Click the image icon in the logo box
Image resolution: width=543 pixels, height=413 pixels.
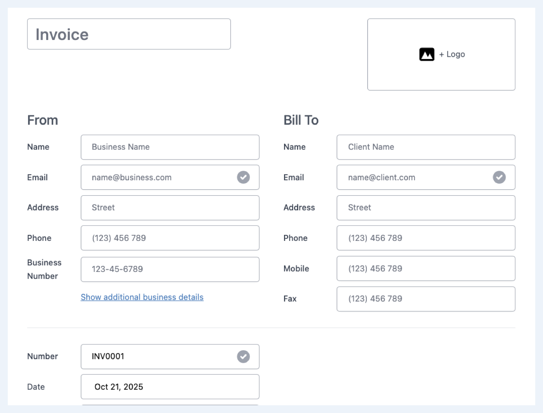pyautogui.click(x=427, y=55)
